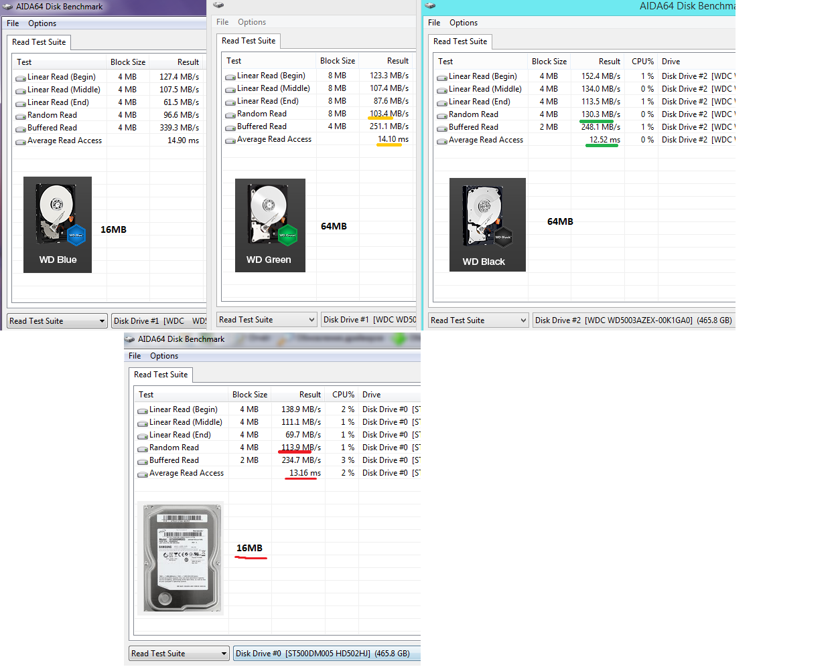Click the AIDA64 title bar icon in the bottom Samsung window
The height and width of the screenshot is (669, 840).
[x=130, y=339]
